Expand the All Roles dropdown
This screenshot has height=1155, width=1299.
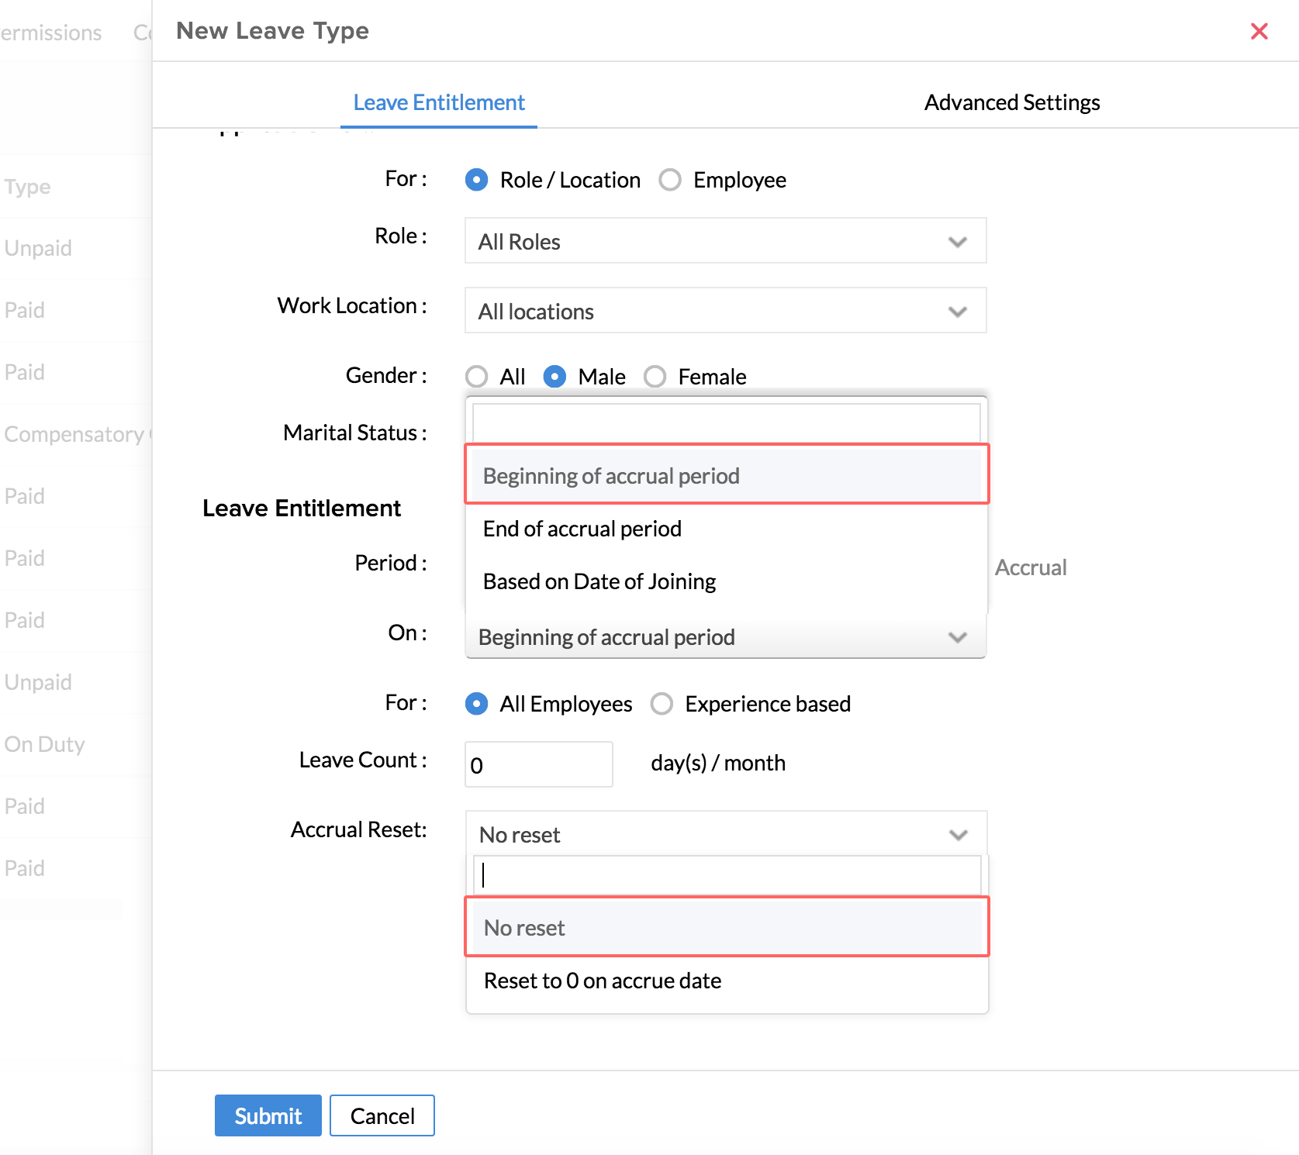[x=725, y=241]
